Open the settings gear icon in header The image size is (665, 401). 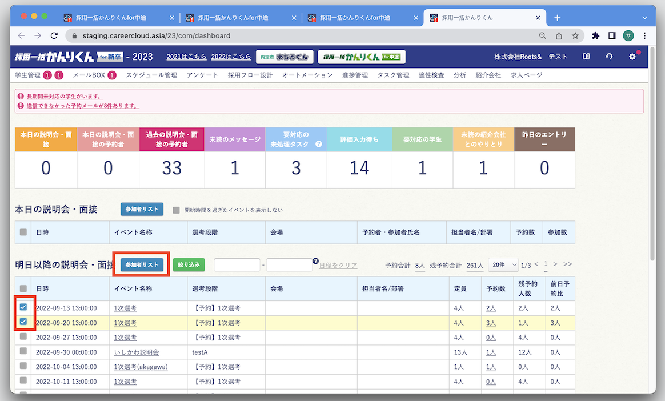click(632, 57)
